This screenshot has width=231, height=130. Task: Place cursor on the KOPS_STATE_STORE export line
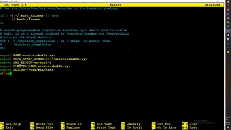pyautogui.click(x=44, y=59)
